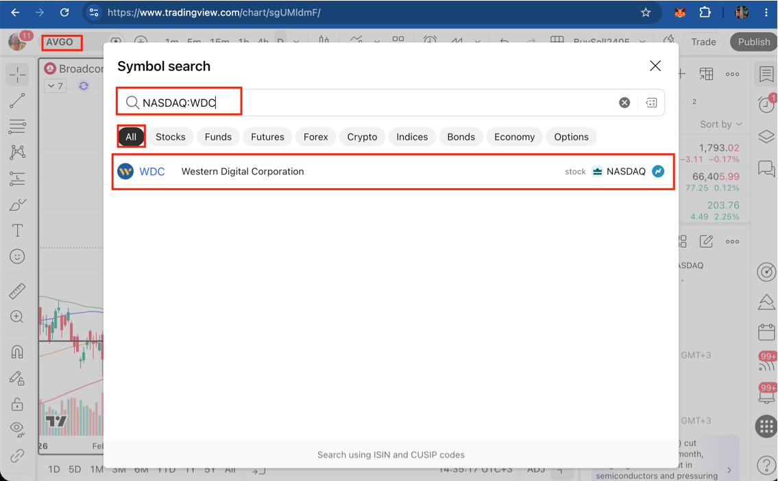The height and width of the screenshot is (481, 778).
Task: Toggle hide all drawings eye icon
Action: (x=17, y=429)
